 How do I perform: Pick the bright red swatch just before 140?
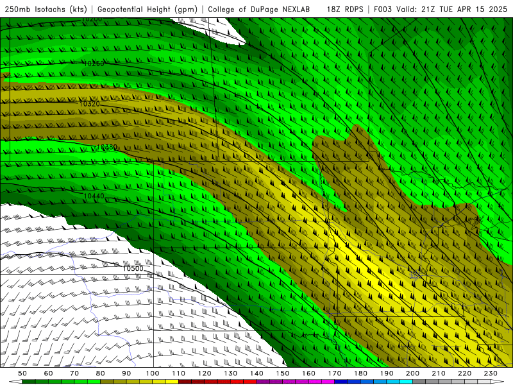250,382
